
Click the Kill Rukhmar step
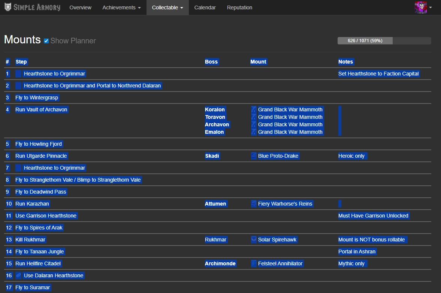point(30,240)
